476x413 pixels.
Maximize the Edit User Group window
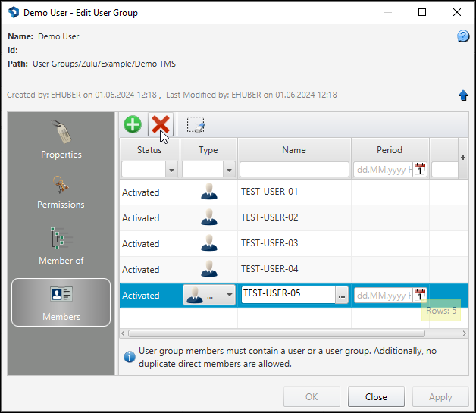(x=422, y=12)
